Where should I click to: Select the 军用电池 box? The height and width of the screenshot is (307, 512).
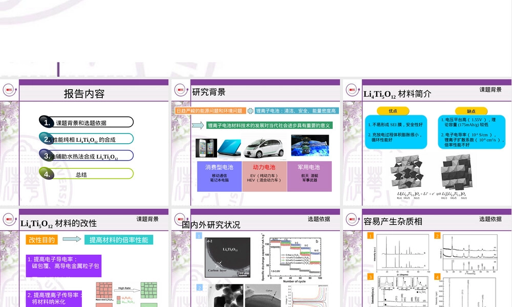(x=309, y=176)
